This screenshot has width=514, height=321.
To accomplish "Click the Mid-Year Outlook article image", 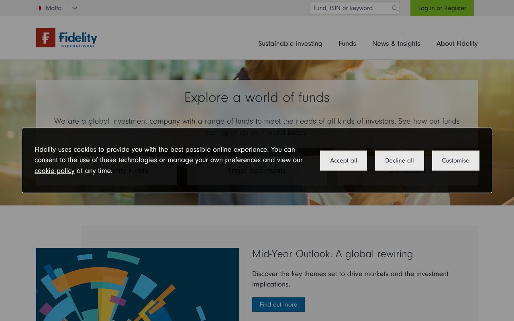I will pyautogui.click(x=138, y=284).
